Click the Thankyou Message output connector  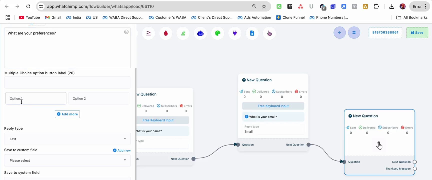point(415,169)
